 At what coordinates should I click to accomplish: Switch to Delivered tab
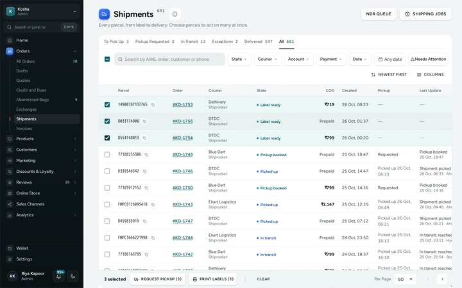[258, 42]
